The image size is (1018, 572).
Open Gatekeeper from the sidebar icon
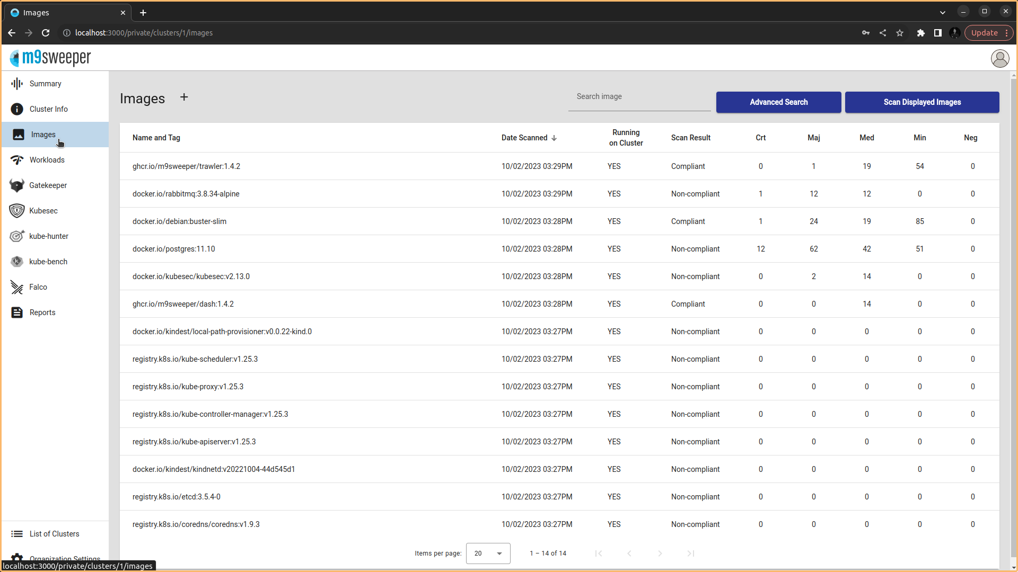click(17, 185)
